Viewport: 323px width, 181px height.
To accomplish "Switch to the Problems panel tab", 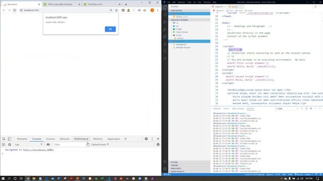I will pyautogui.click(x=217, y=109).
